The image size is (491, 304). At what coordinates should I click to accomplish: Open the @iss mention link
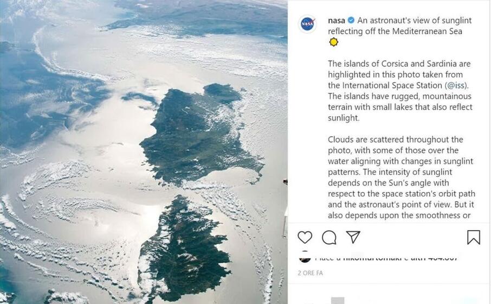click(x=457, y=85)
